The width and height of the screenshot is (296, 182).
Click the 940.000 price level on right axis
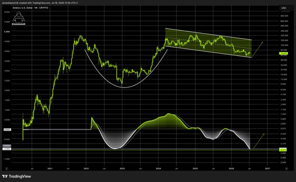pyautogui.click(x=284, y=16)
